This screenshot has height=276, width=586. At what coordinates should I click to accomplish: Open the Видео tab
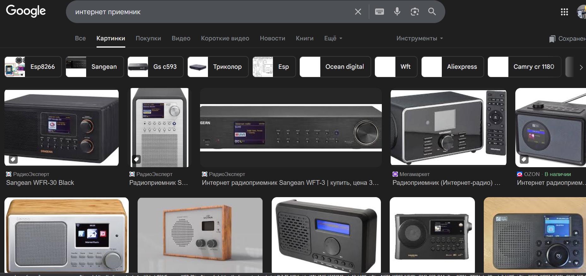tap(181, 38)
